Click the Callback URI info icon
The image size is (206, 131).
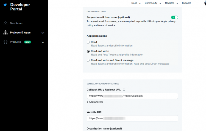coord(124,90)
